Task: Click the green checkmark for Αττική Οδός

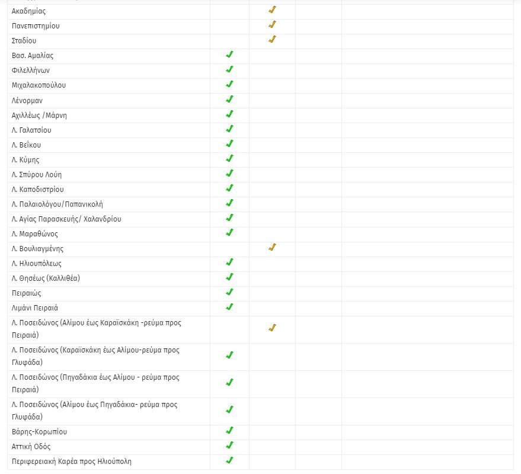Action: click(229, 446)
